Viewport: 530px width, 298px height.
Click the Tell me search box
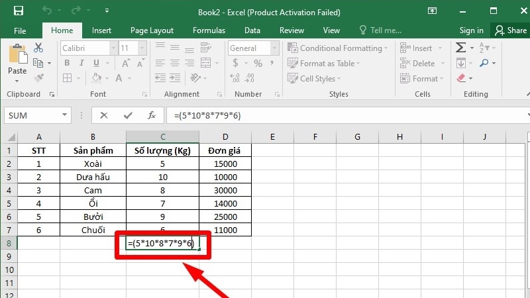380,30
